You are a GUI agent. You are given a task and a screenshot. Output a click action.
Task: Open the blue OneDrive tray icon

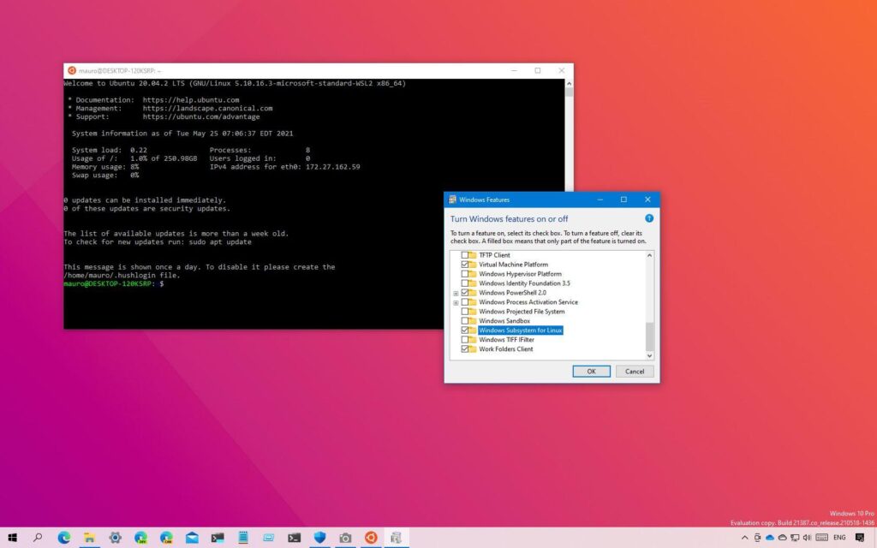[770, 538]
